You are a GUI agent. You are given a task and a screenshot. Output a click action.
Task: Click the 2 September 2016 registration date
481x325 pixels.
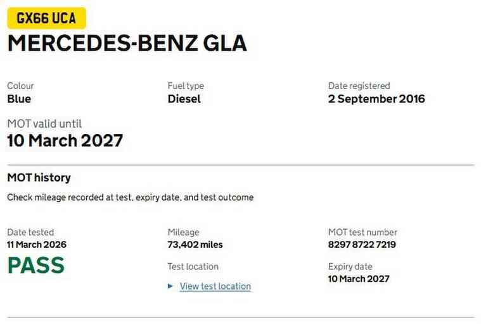point(376,99)
